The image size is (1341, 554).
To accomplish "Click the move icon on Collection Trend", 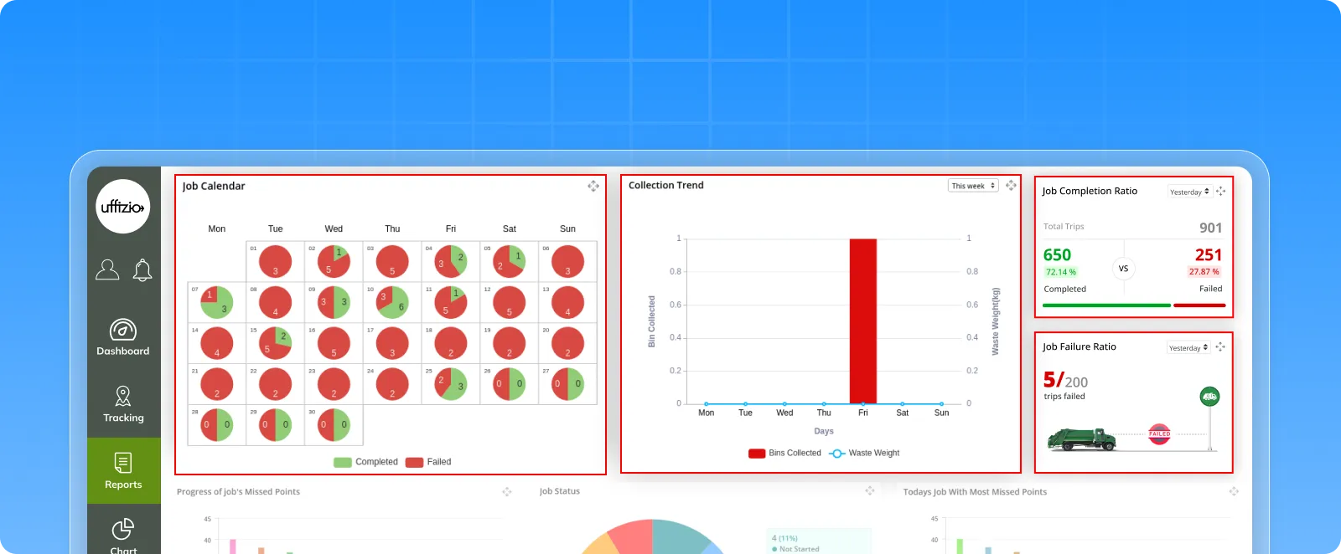I will [x=1011, y=185].
